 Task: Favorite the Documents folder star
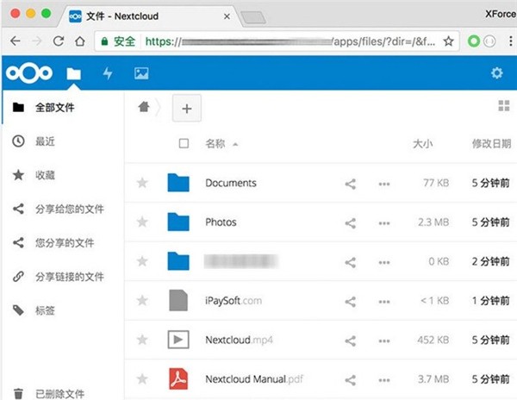pos(142,183)
